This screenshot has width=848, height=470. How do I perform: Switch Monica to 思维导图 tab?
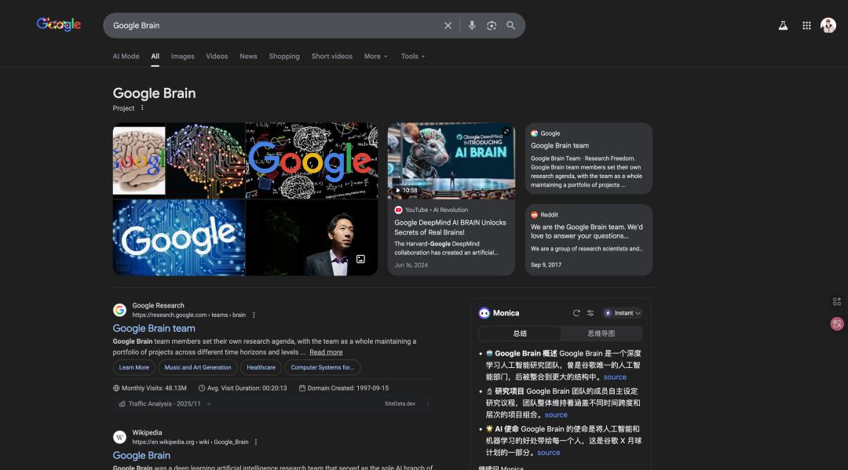click(x=601, y=333)
